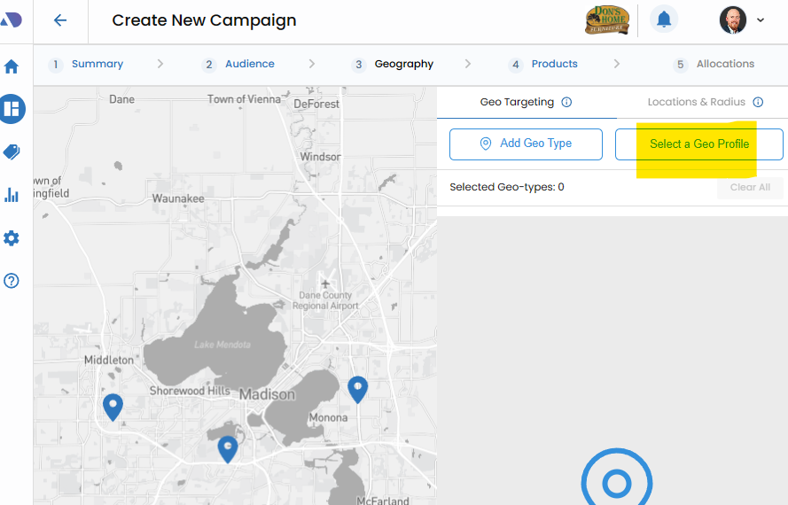
Task: Click info icon beside Locations & Radius
Action: click(758, 102)
